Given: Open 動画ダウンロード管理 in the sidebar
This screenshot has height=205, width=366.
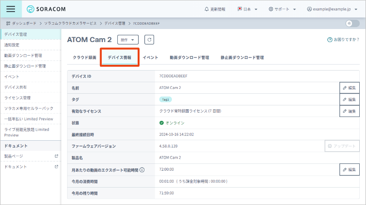Looking at the screenshot, I should (30, 56).
